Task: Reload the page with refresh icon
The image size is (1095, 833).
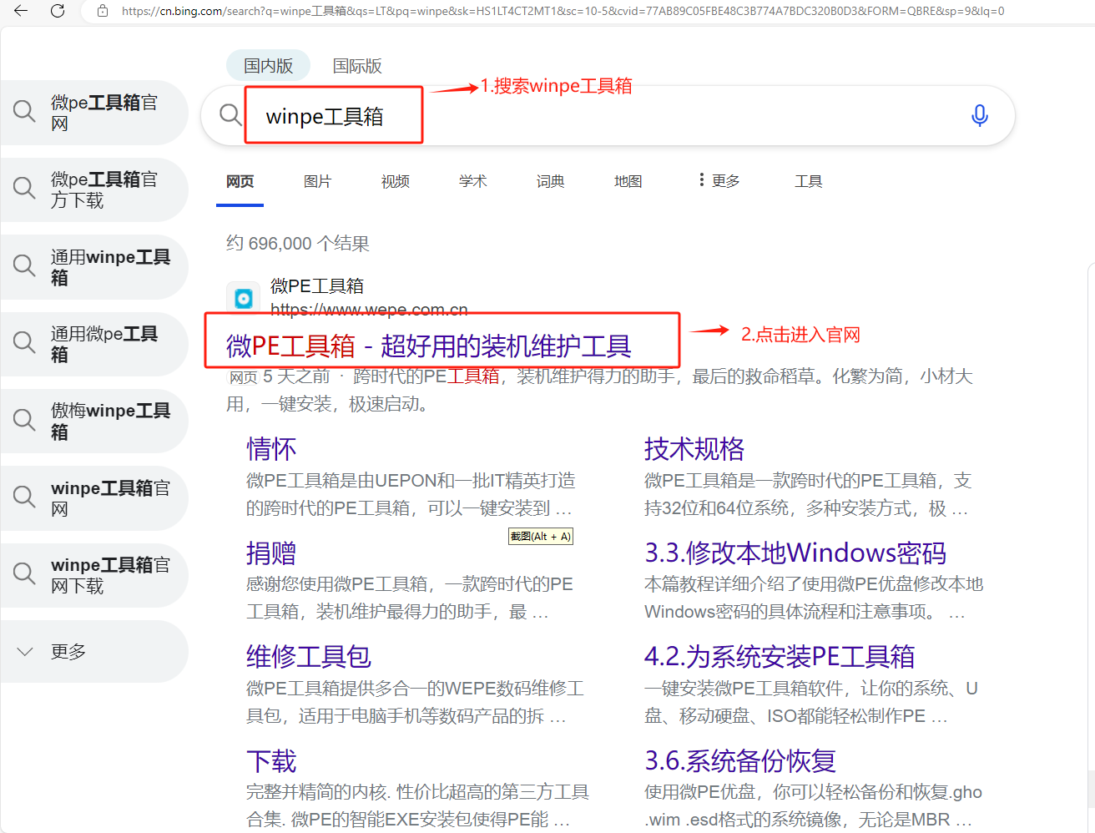Action: click(x=58, y=11)
